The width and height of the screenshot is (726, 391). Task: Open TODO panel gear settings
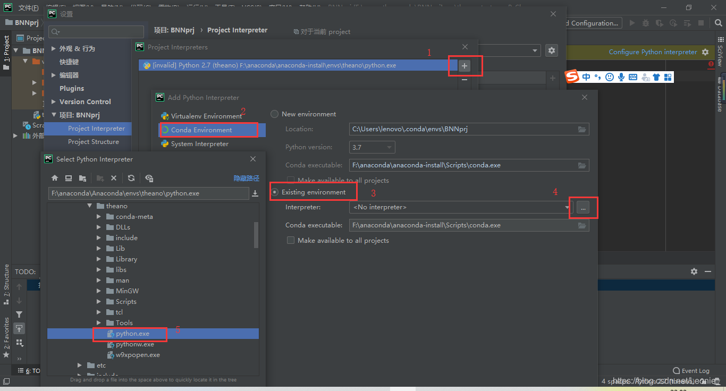click(x=694, y=271)
